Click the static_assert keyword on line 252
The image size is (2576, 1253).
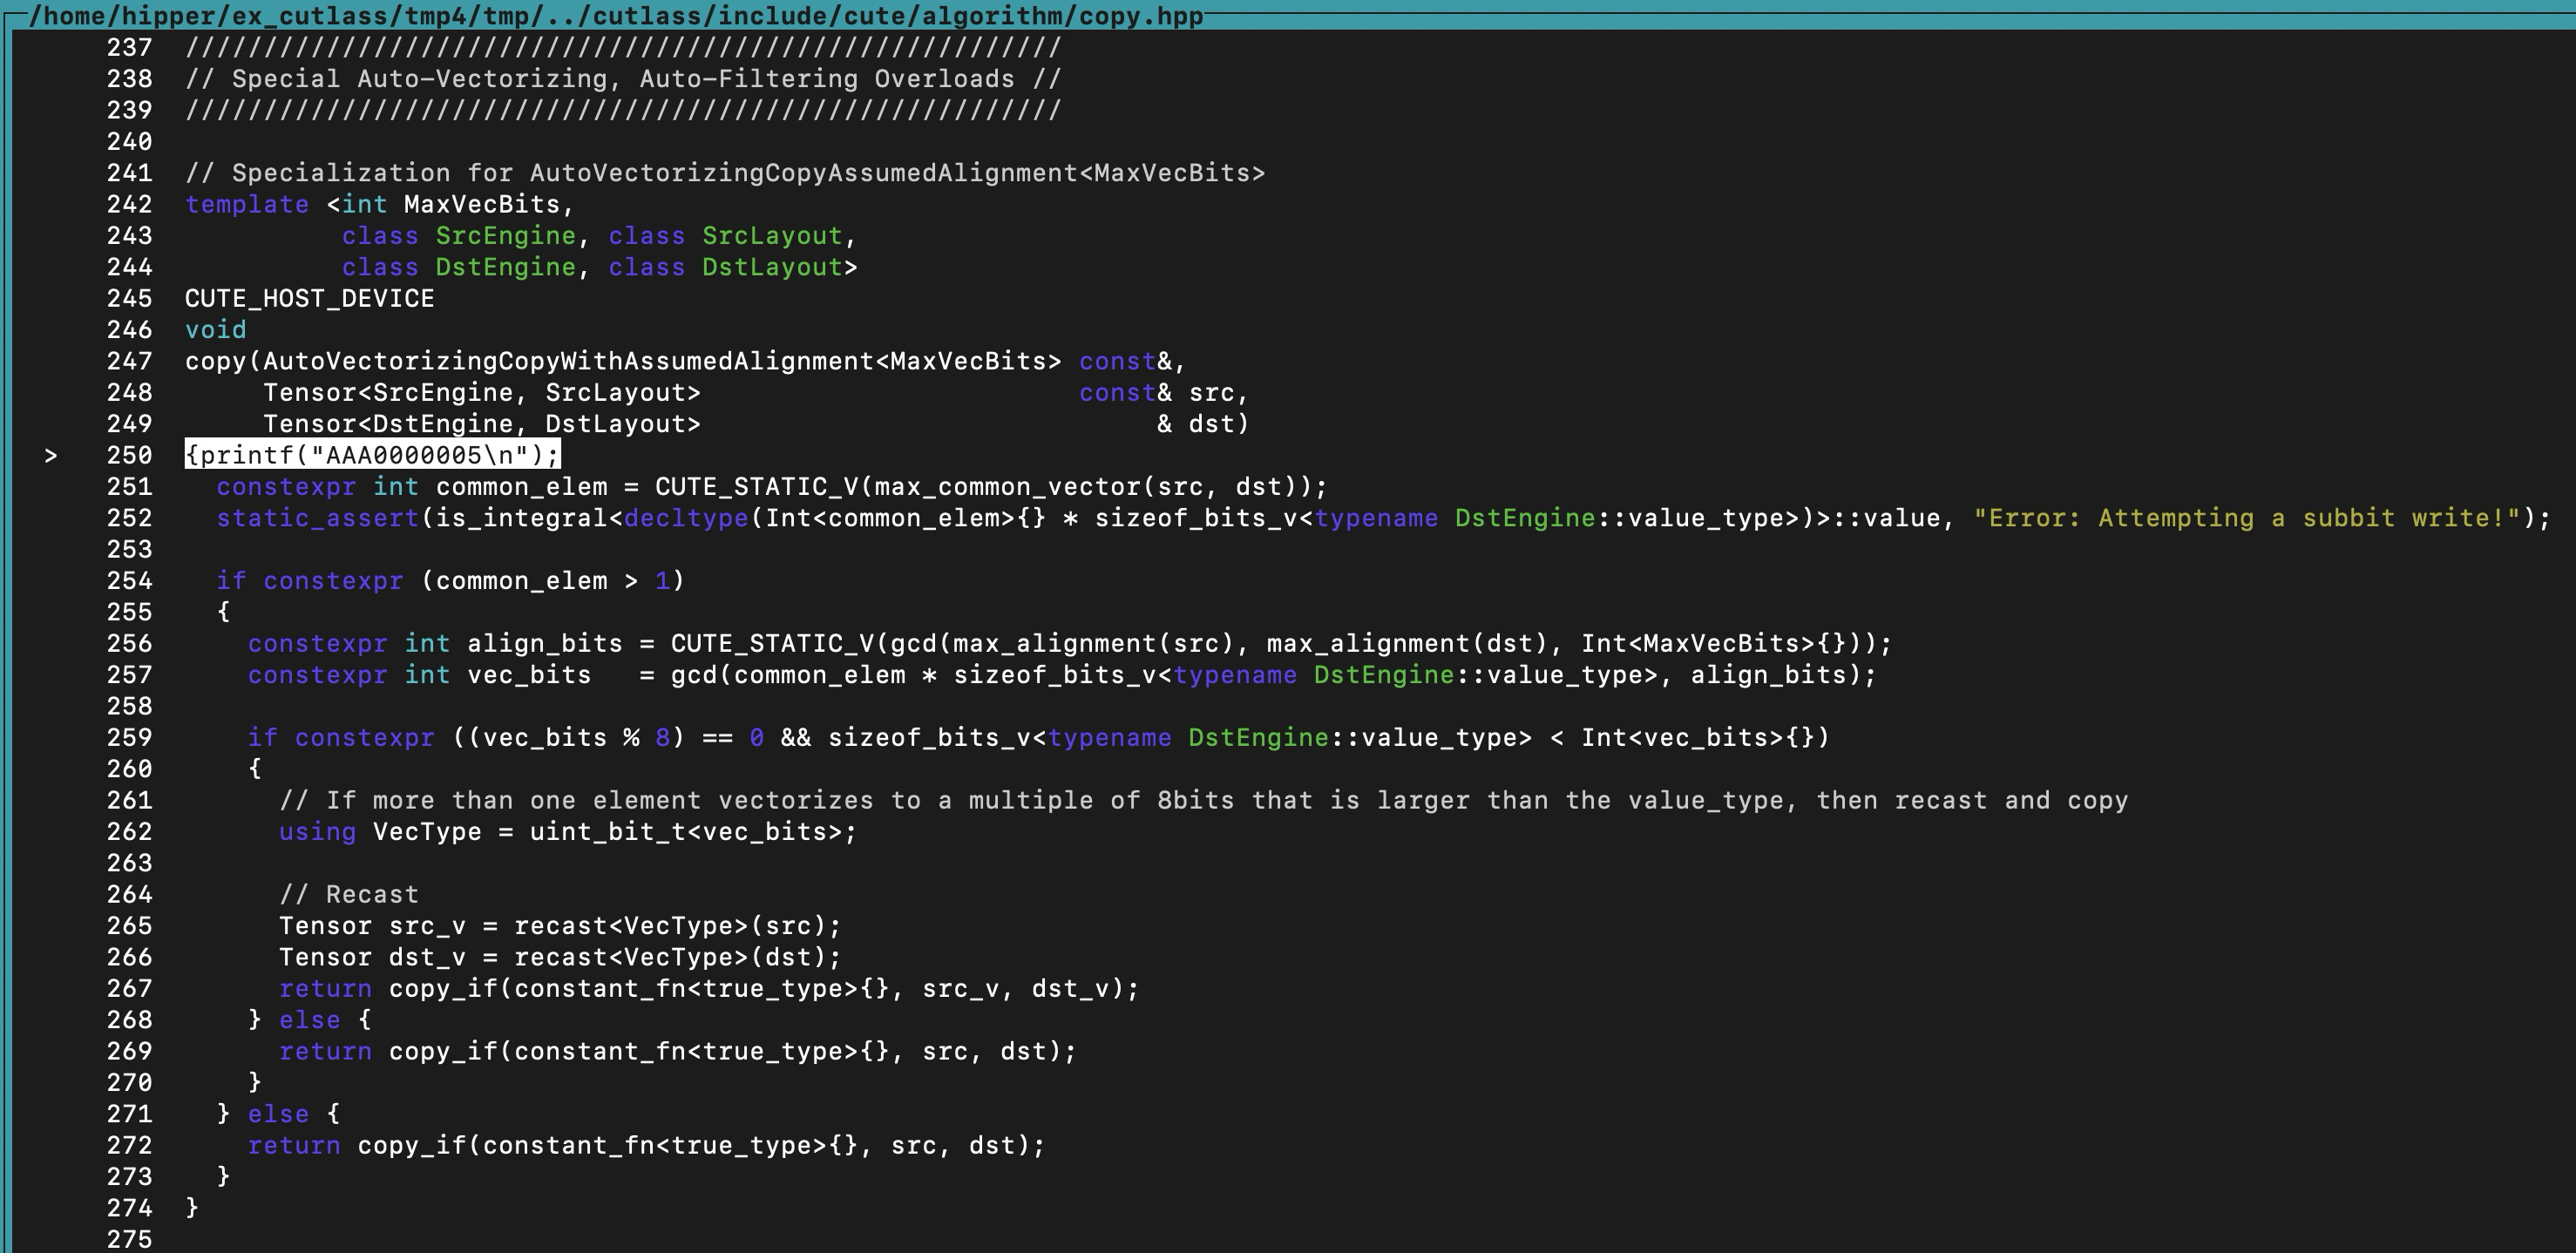coord(317,518)
